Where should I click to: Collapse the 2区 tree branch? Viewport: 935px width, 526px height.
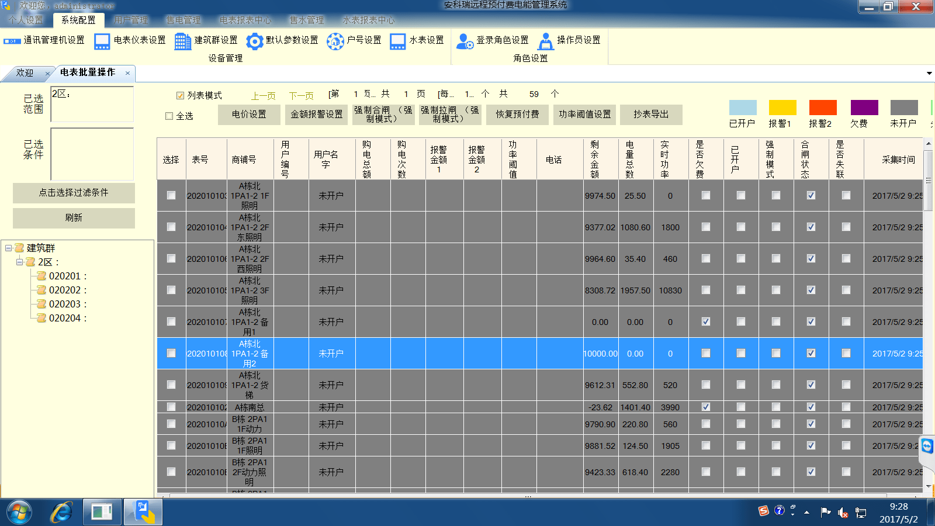pos(19,262)
